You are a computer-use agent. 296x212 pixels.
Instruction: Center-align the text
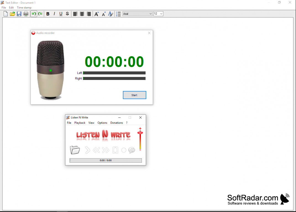(82, 14)
